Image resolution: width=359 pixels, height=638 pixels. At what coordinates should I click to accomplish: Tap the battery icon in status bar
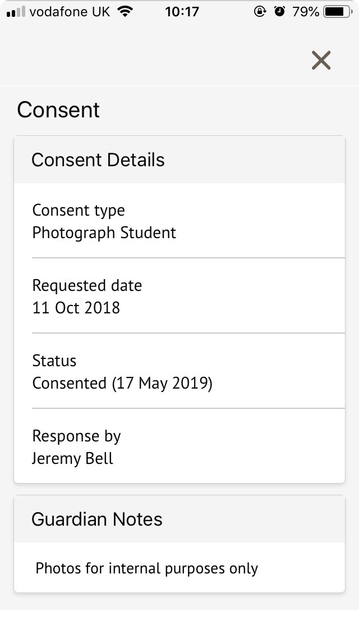[x=337, y=12]
